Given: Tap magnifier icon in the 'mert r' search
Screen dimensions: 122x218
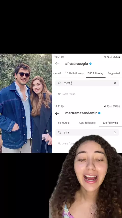Looking at the screenshot, I should 59,83.
